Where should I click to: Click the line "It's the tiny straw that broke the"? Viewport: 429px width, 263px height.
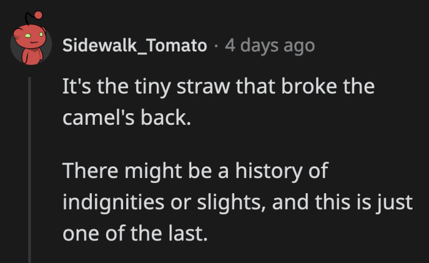[218, 87]
